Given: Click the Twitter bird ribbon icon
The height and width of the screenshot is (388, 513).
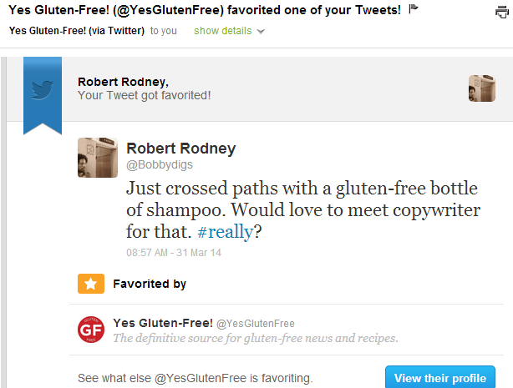Looking at the screenshot, I should pos(42,89).
